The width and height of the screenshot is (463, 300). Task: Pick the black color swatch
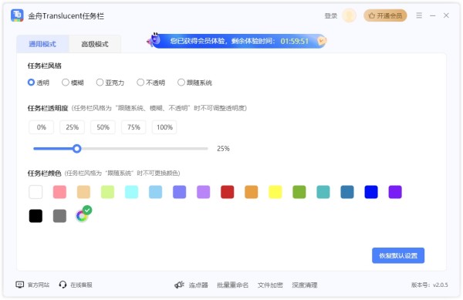[35, 216]
